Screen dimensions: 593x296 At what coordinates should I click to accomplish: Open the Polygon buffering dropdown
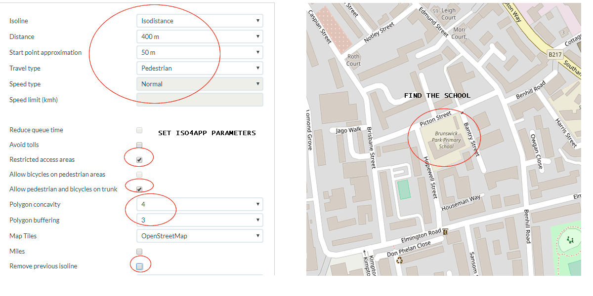coord(200,220)
